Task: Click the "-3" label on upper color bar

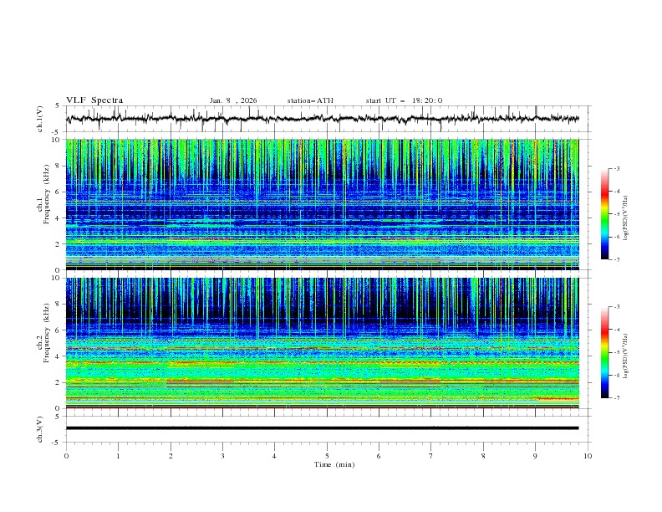Action: [x=616, y=169]
